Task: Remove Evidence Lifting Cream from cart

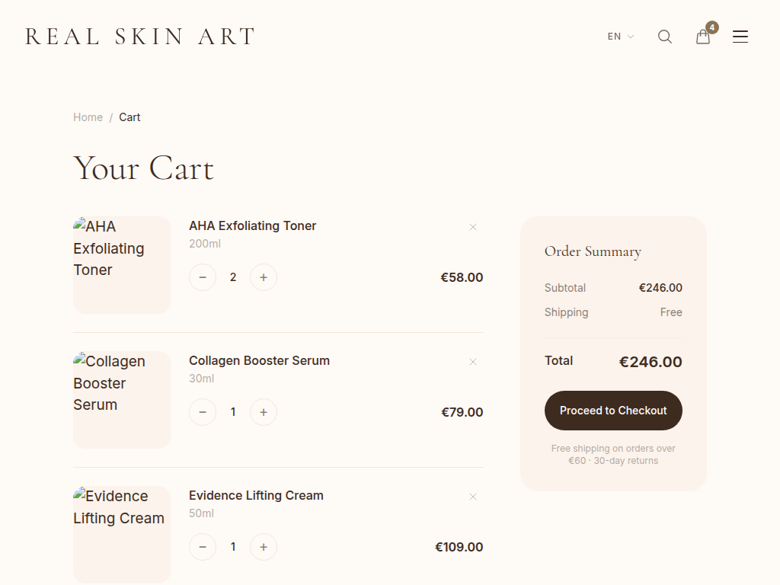Action: 473,497
